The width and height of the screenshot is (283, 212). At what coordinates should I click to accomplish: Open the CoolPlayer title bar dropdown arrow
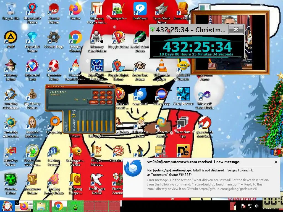109,87
